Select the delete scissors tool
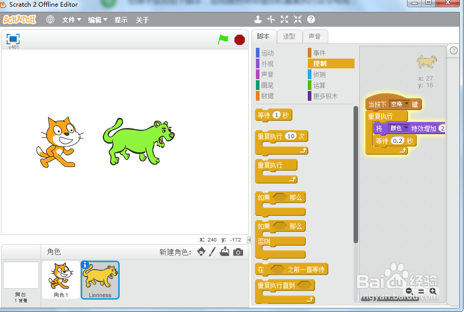The height and width of the screenshot is (312, 464). [x=271, y=20]
